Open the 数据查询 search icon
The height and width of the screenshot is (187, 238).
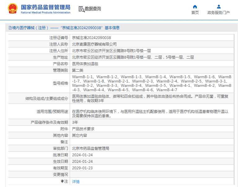(x=82, y=9)
